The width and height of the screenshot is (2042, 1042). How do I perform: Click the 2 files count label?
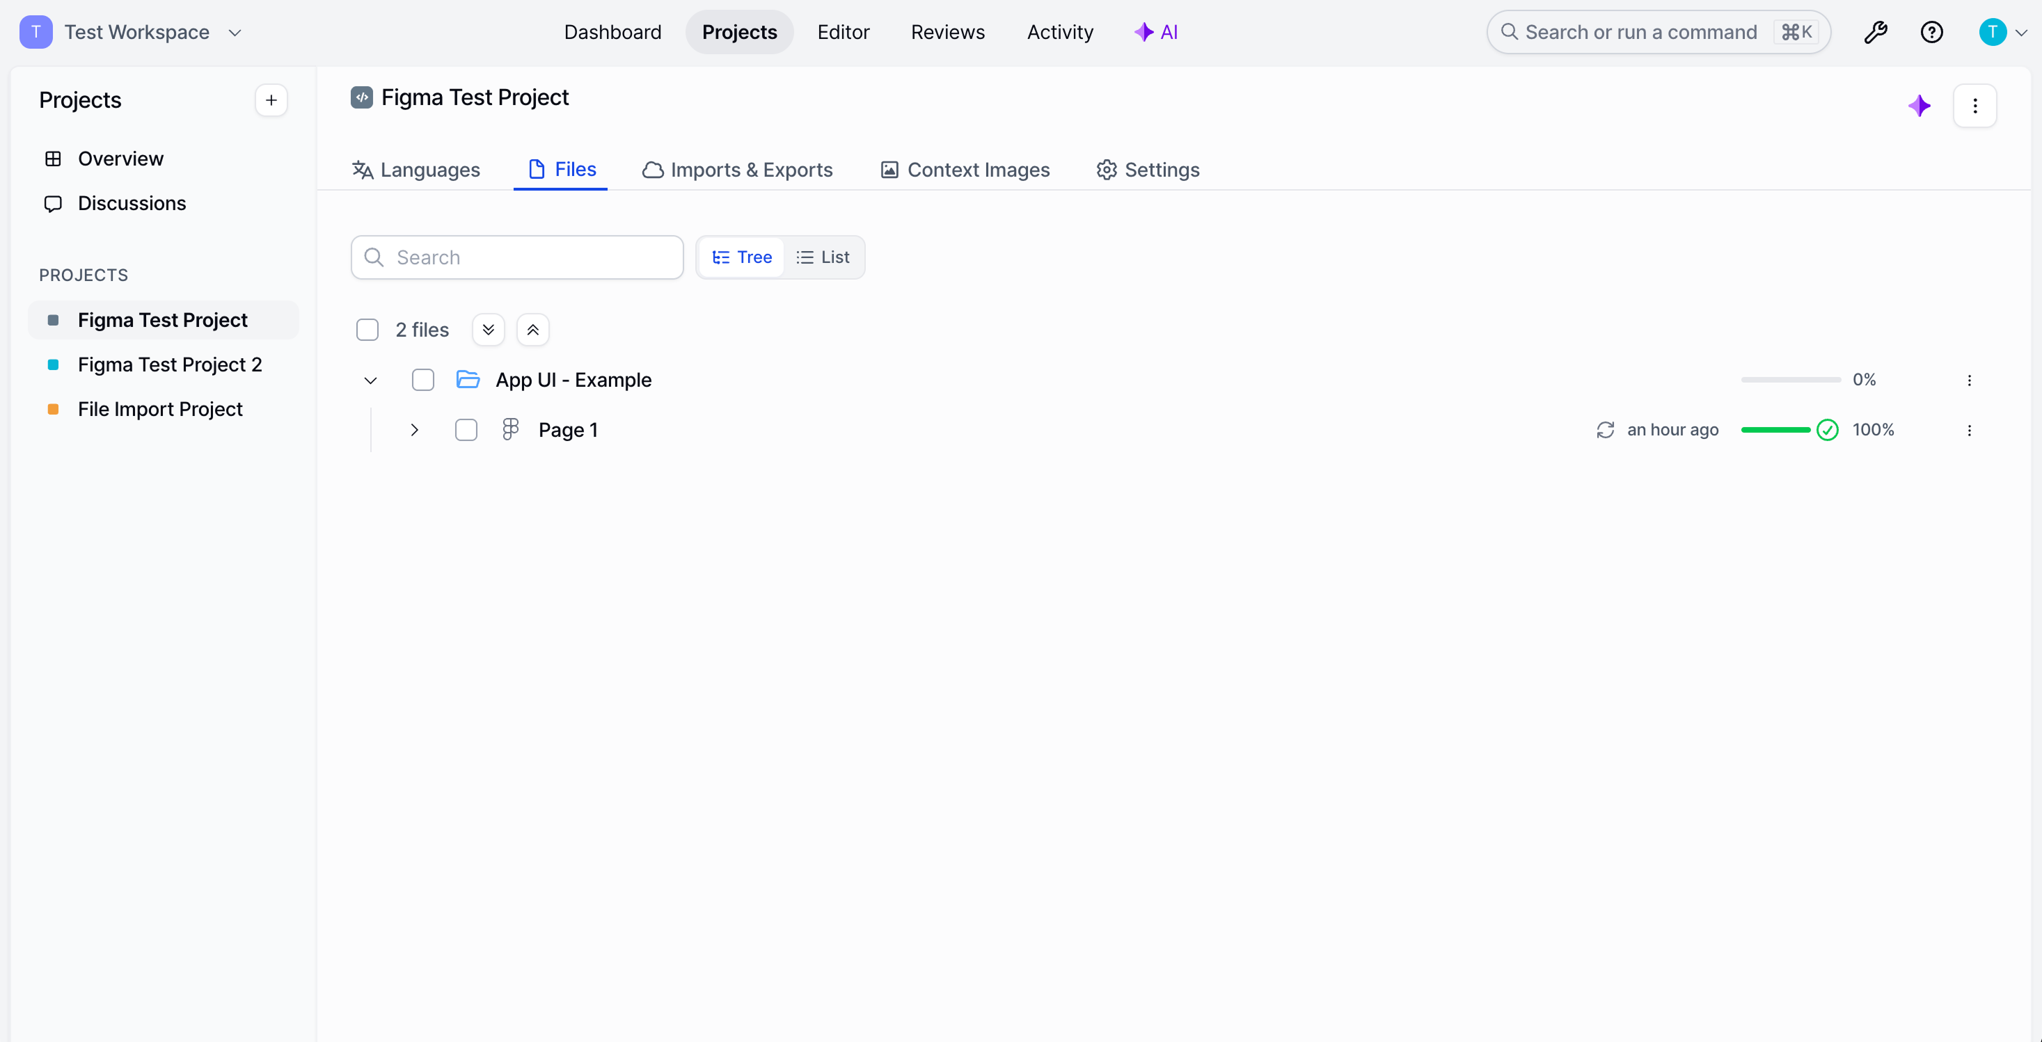click(x=422, y=330)
